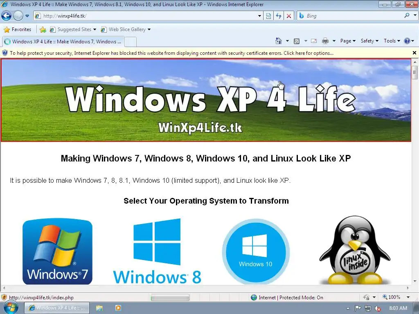
Task: Expand the Print options dropdown arrow
Action: [334, 41]
